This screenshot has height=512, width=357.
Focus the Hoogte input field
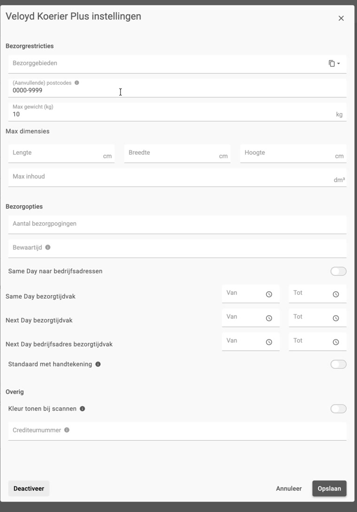(x=293, y=153)
